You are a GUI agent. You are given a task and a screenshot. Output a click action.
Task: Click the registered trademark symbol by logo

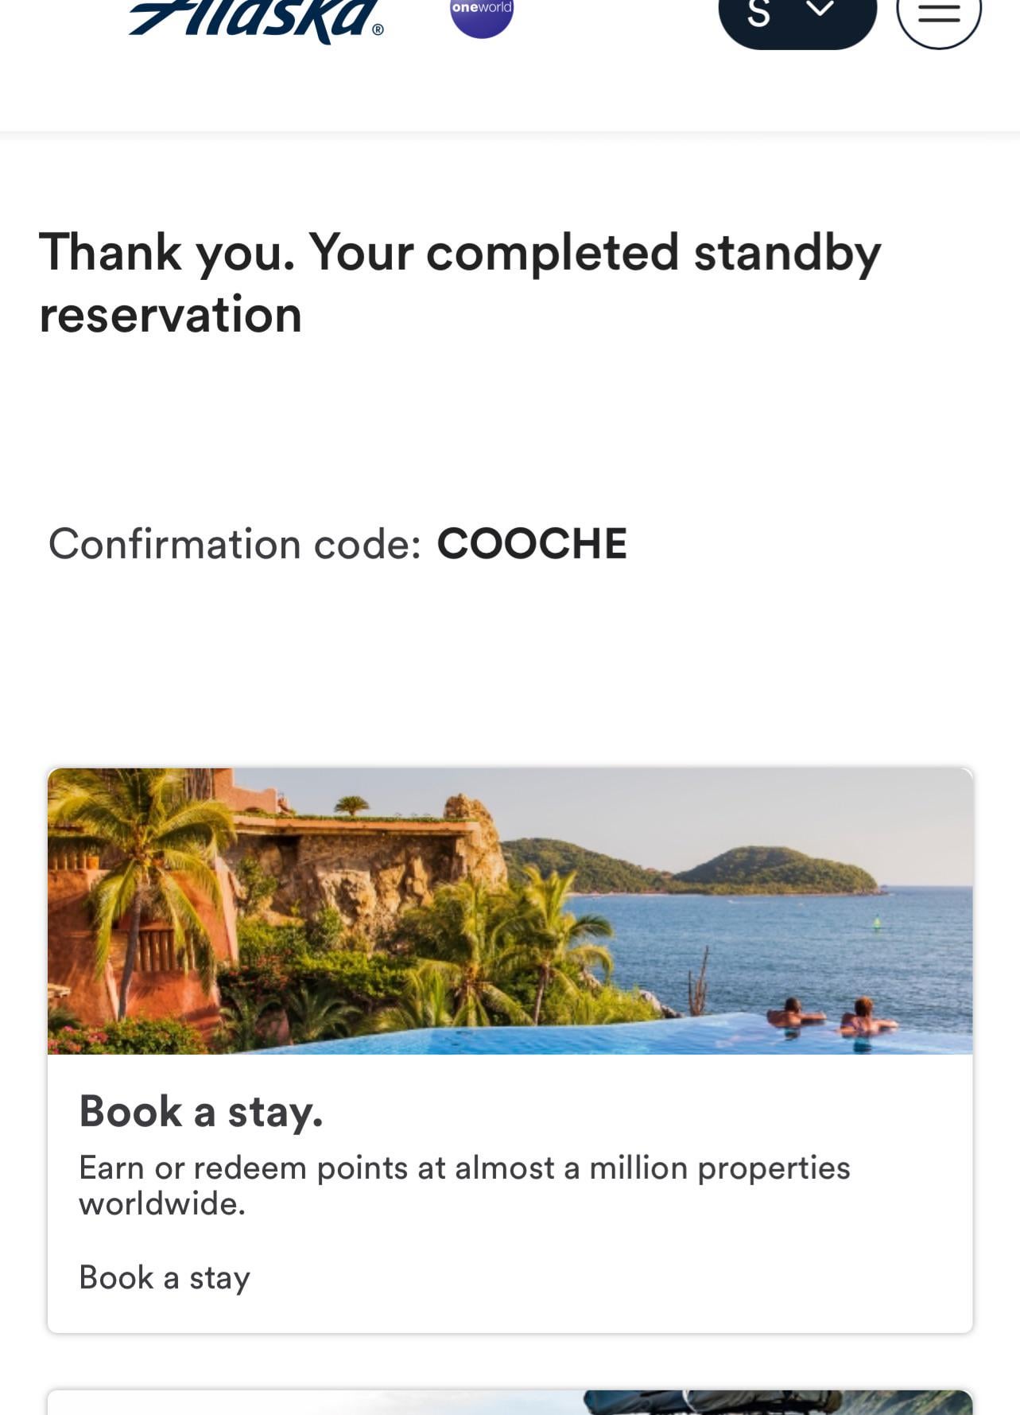tap(378, 30)
